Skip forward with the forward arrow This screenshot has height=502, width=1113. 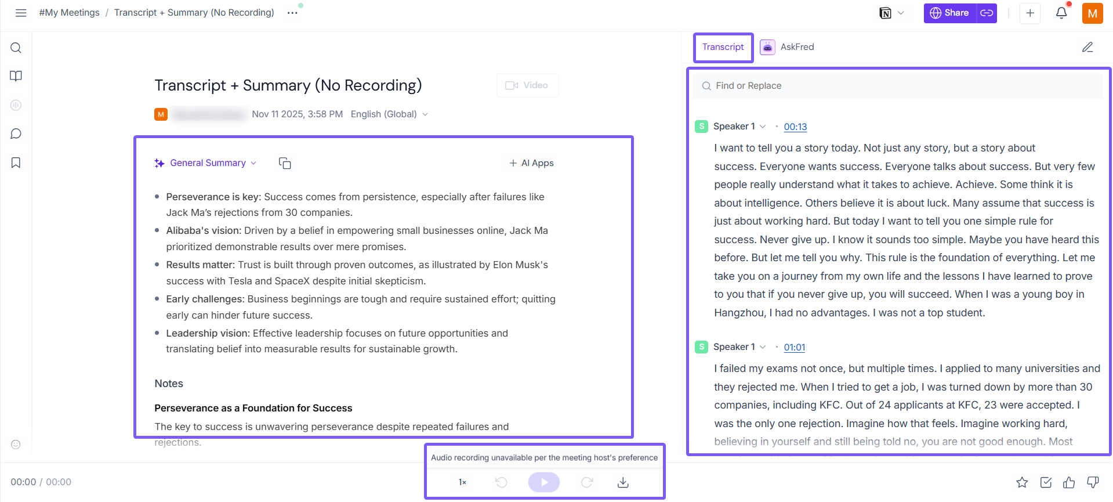click(587, 482)
